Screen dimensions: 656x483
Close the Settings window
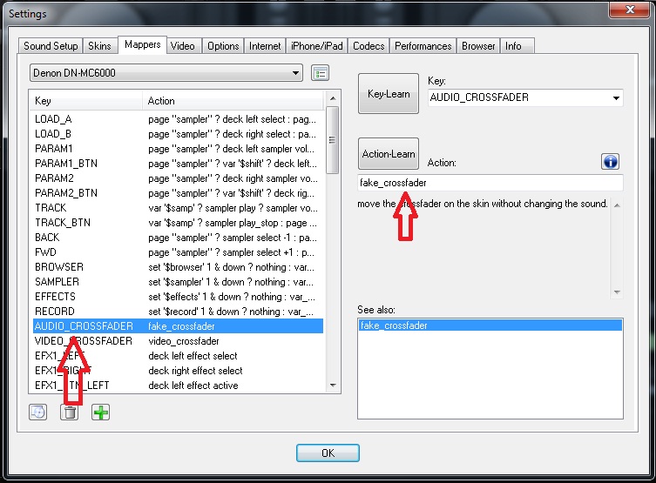pyautogui.click(x=629, y=10)
